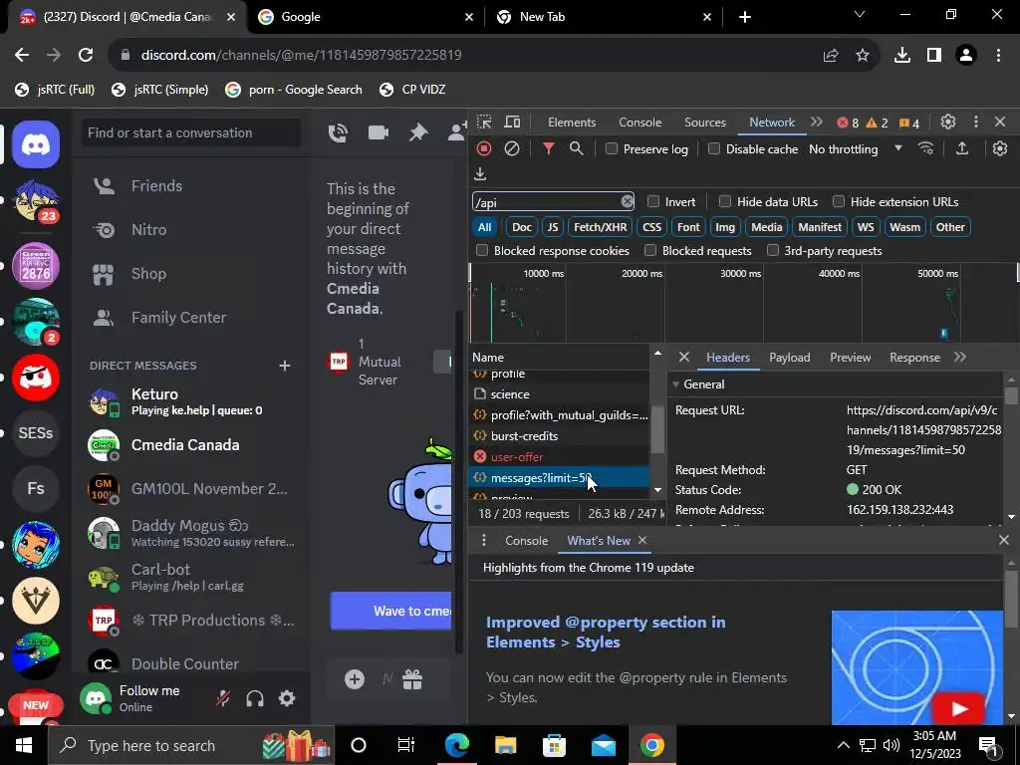Open pinned messages in Discord
Screen dimensions: 1020x765
click(418, 132)
